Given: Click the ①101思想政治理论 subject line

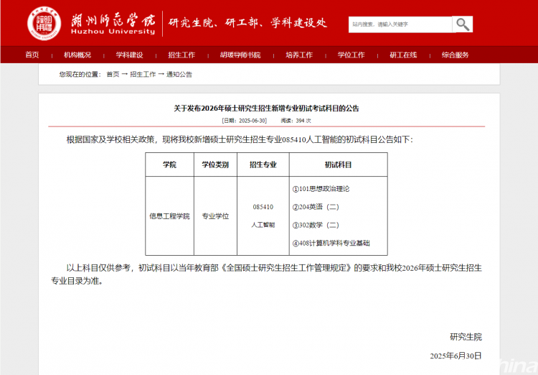Looking at the screenshot, I should click(321, 189).
